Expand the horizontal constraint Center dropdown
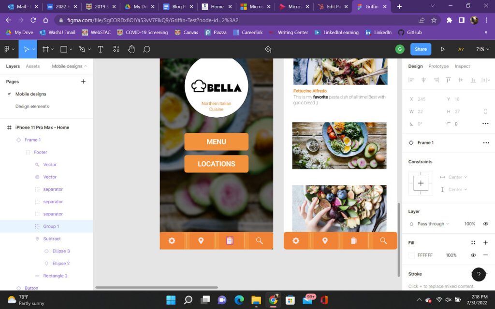495x309 pixels. point(457,177)
